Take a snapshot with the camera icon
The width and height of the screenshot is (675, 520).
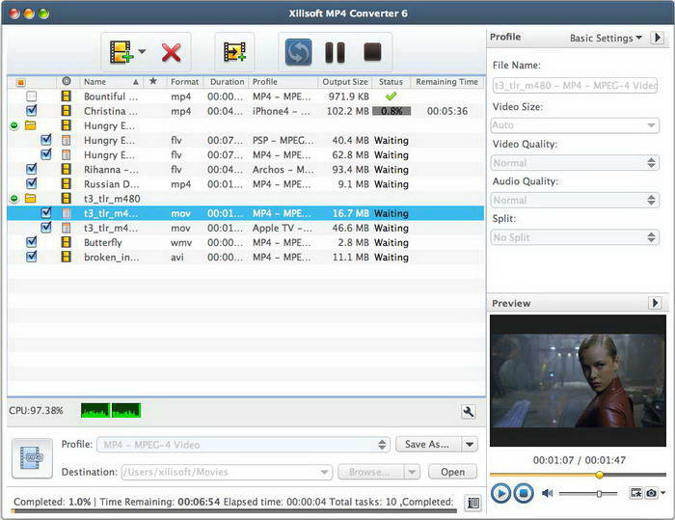[652, 493]
